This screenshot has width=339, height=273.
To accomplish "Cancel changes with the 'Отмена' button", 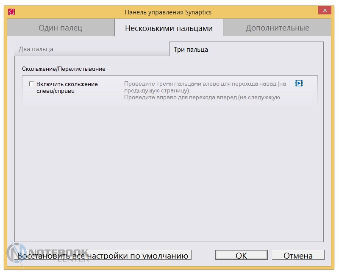I will pyautogui.click(x=298, y=255).
